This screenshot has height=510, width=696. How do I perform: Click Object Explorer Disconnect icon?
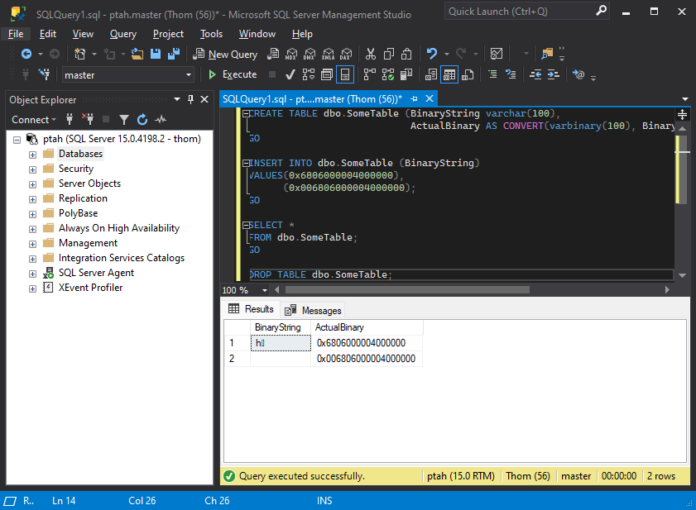click(88, 119)
